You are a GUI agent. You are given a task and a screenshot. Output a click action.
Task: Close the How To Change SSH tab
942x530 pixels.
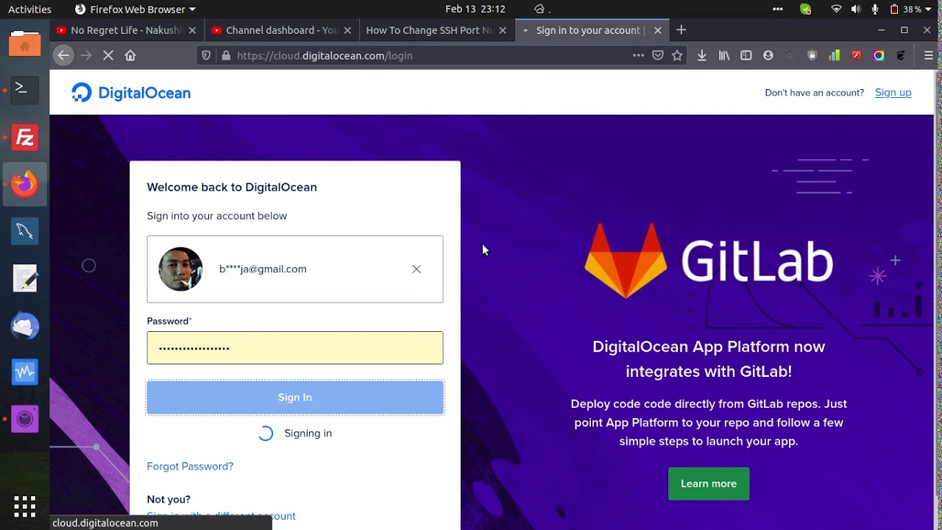click(503, 30)
